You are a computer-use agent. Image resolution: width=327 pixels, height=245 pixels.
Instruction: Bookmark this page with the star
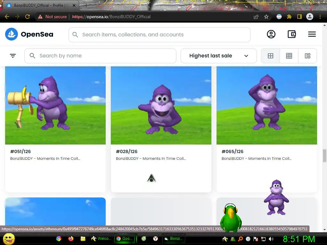pyautogui.click(x=266, y=17)
